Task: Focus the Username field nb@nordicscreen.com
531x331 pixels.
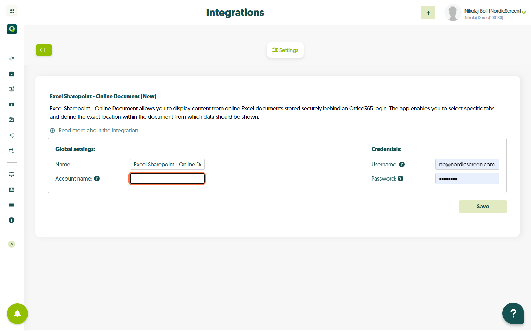Action: (x=467, y=164)
